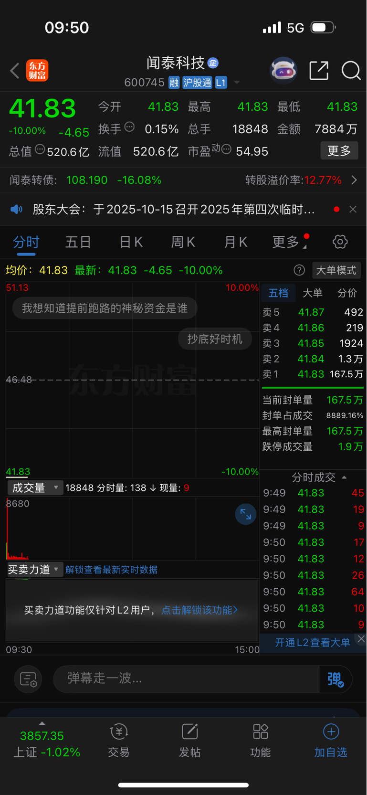Open the 功能 functions icon
The width and height of the screenshot is (367, 795).
260,741
